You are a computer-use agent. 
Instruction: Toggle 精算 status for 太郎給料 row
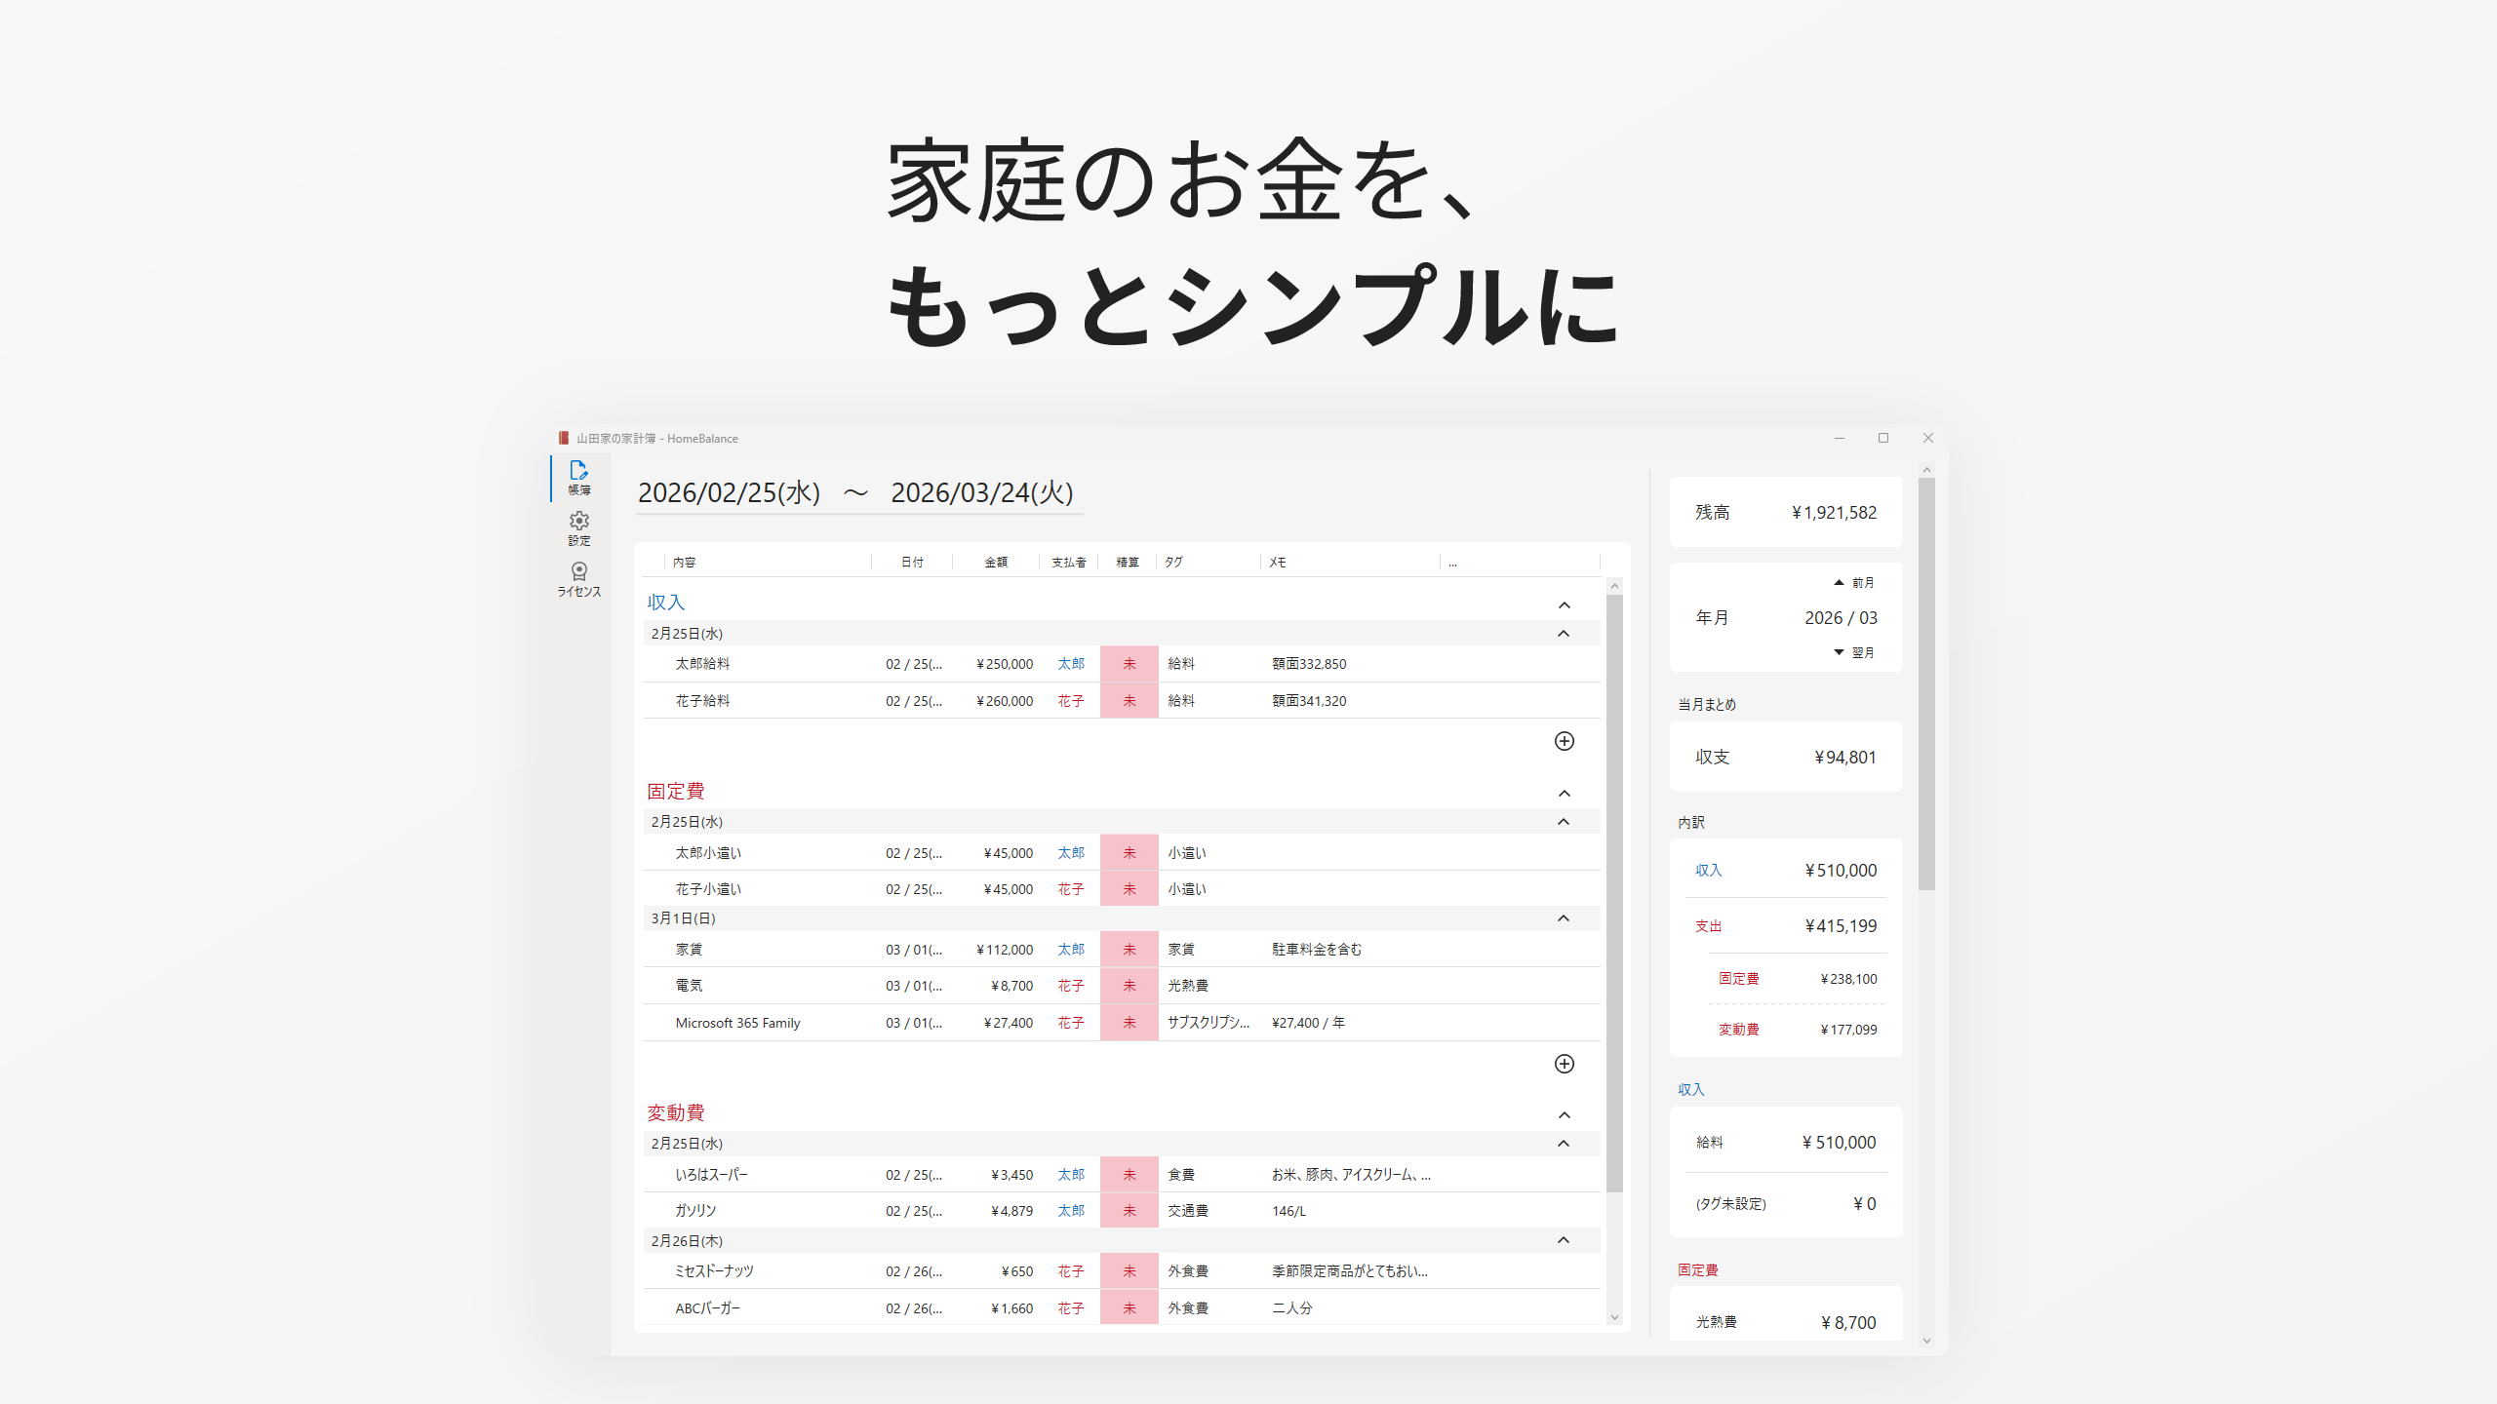[1129, 664]
